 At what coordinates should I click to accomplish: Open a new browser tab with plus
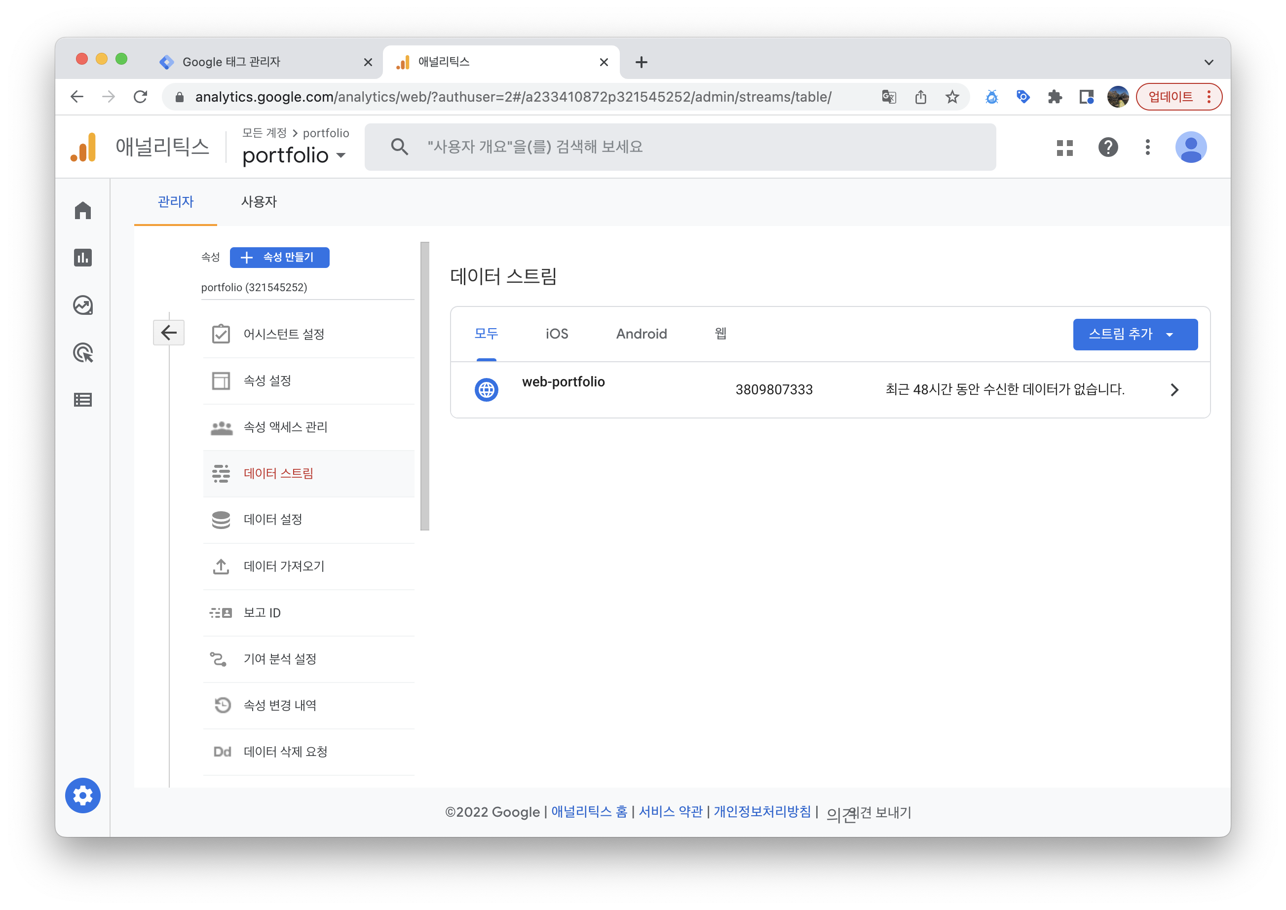[x=642, y=62]
